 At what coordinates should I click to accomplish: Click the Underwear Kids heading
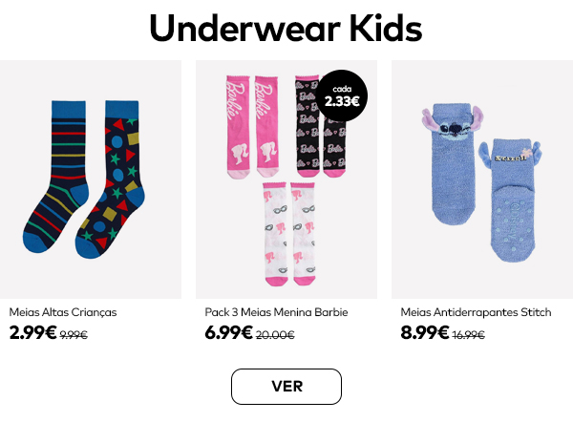pos(286,28)
